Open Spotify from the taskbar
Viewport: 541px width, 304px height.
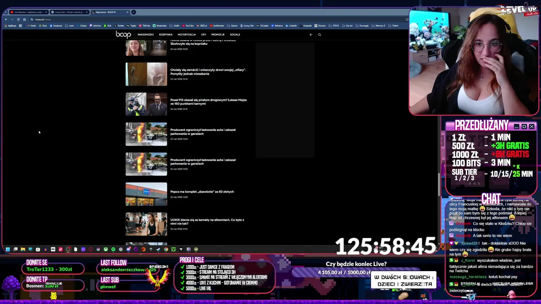113,249
